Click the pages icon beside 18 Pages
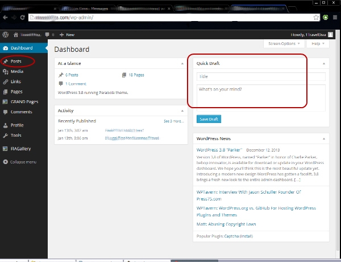The height and width of the screenshot is (262, 341). pyautogui.click(x=124, y=75)
